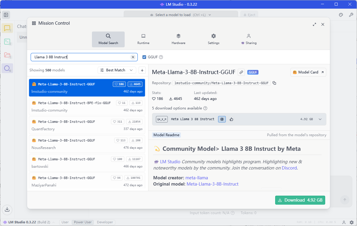This screenshot has height=226, width=357.
Task: Open the Discover search sidebar icon
Action: pyautogui.click(x=7, y=68)
